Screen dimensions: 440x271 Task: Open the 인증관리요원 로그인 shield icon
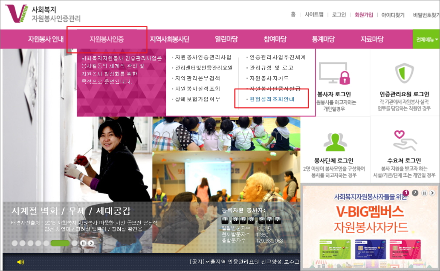pos(404,73)
